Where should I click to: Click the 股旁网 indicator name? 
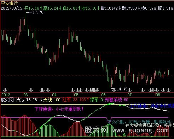[x=7, y=100]
